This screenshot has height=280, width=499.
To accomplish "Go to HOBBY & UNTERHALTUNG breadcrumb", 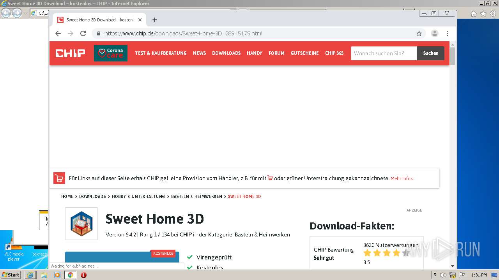I will tap(138, 196).
